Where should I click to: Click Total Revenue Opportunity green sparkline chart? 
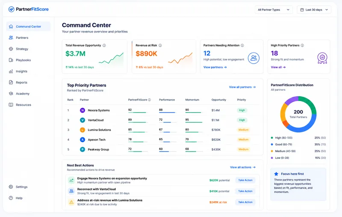click(x=111, y=58)
